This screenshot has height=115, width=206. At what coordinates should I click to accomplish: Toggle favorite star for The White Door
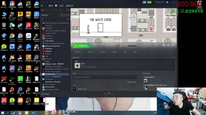tap(173, 45)
